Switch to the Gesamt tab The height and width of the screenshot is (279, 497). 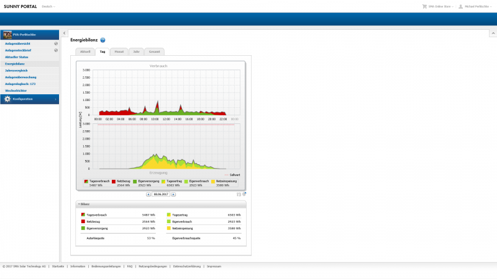pyautogui.click(x=154, y=51)
